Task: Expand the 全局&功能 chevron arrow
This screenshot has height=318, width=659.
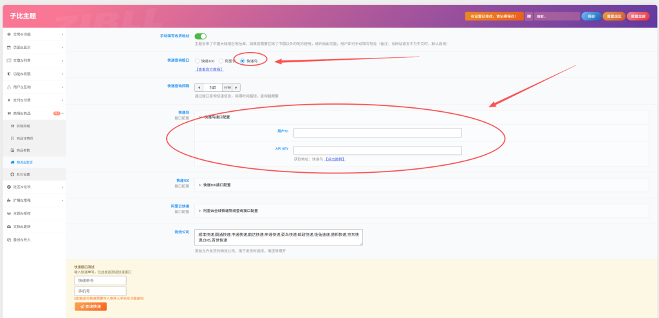Action: (x=62, y=34)
